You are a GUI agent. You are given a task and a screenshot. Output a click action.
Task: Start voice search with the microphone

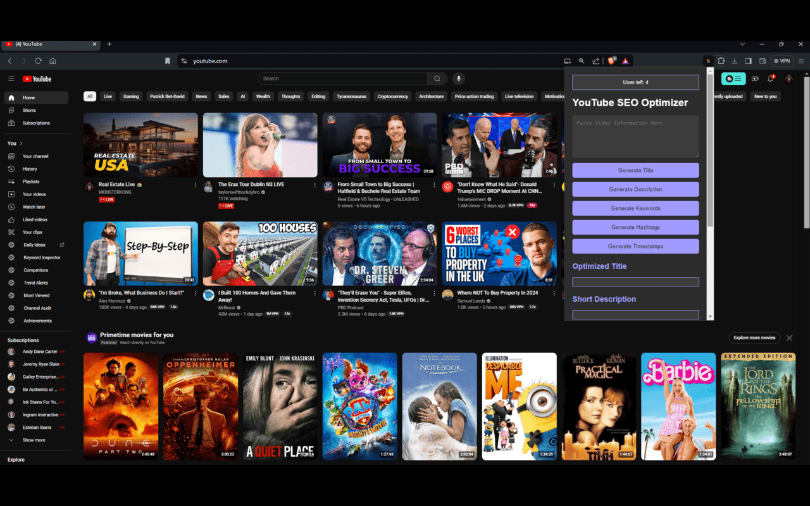(459, 78)
